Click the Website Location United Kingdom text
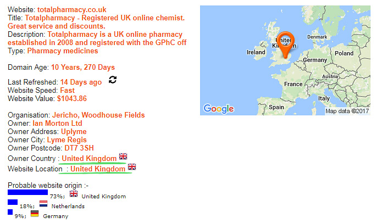This screenshot has width=376, height=223. tap(98, 169)
